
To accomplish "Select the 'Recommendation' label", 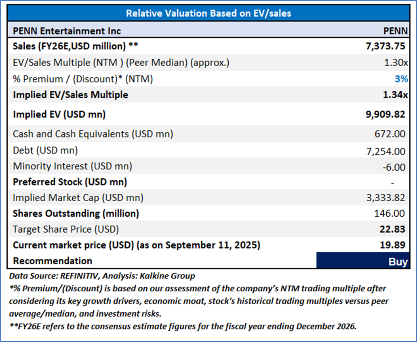I will click(53, 261).
